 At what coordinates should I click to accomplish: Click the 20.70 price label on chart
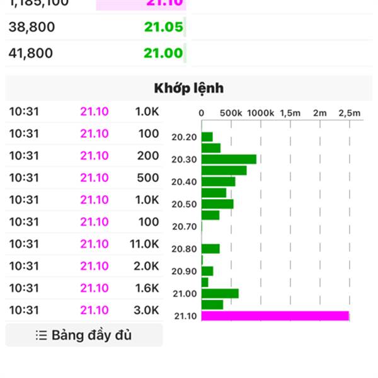coord(184,227)
